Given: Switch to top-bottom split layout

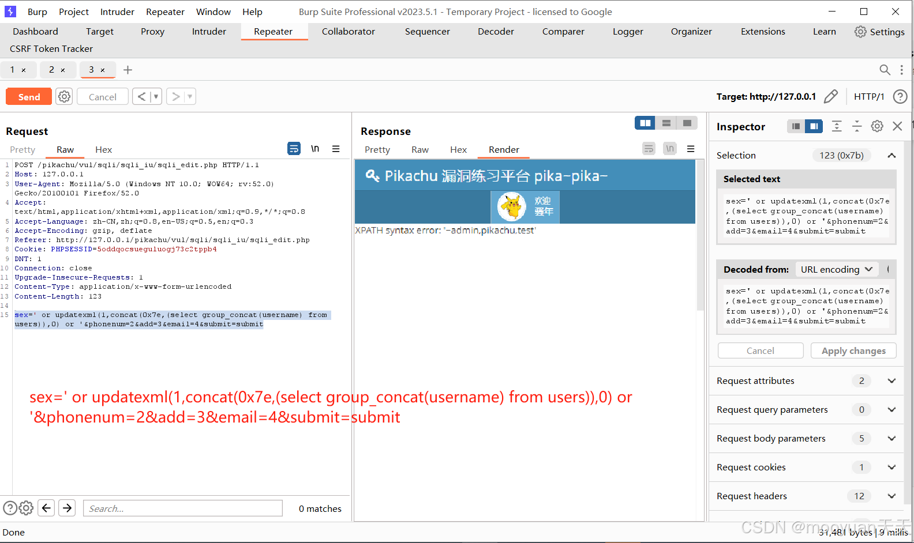Looking at the screenshot, I should click(666, 123).
